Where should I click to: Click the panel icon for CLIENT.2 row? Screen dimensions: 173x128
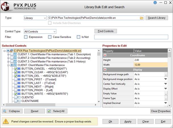[x=15, y=58]
